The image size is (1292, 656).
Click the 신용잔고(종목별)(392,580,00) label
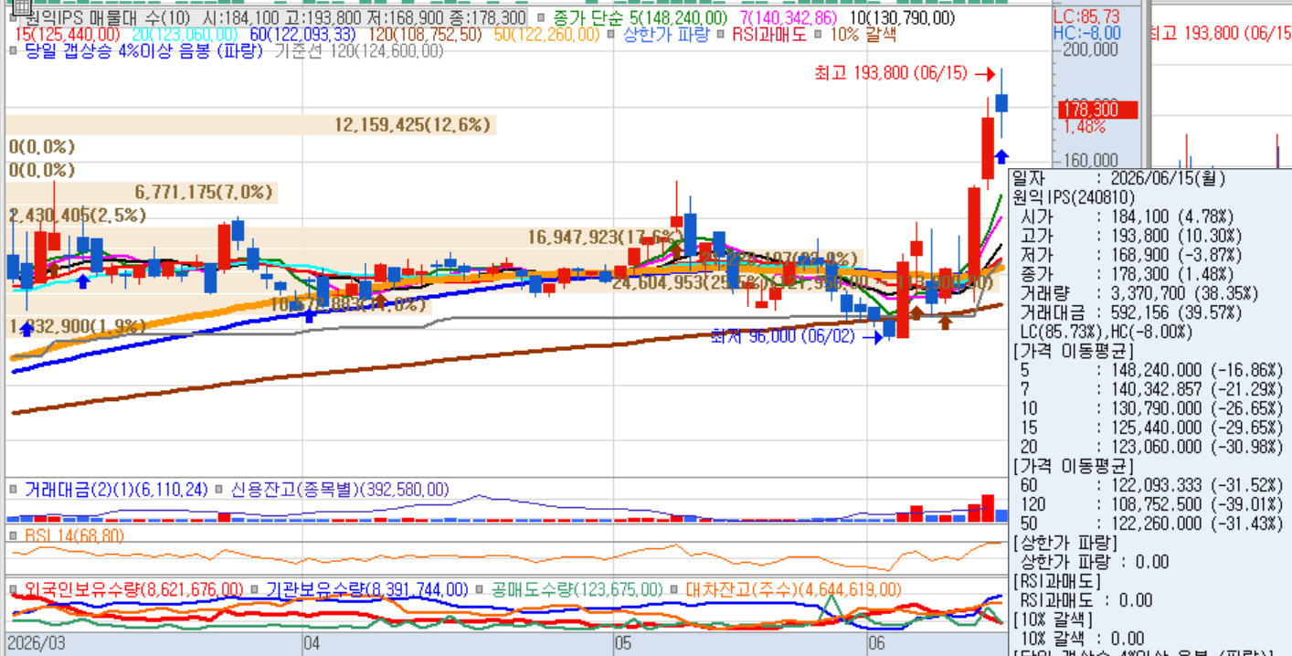(340, 490)
